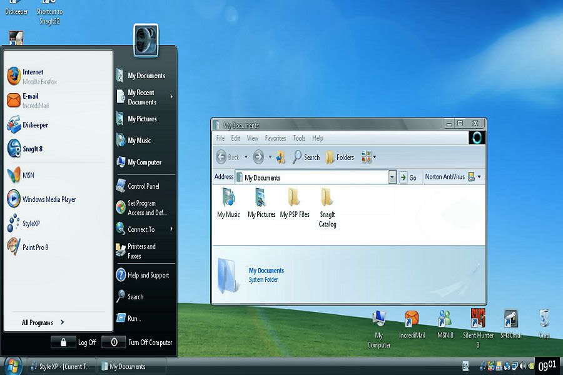Select the Shortcut to SnagIt32 desktop icon
Image resolution: width=563 pixels, height=375 pixels.
click(49, 13)
